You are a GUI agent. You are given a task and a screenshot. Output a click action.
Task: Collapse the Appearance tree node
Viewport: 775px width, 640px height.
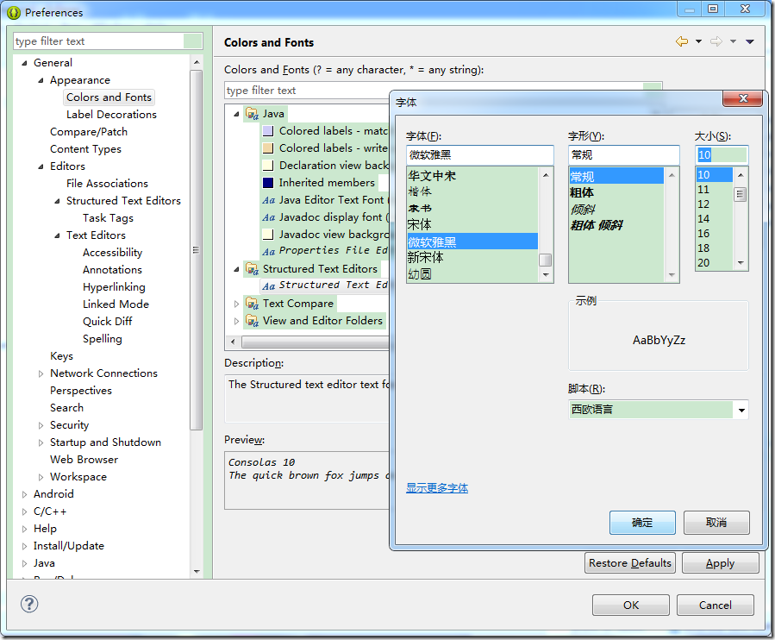point(41,80)
